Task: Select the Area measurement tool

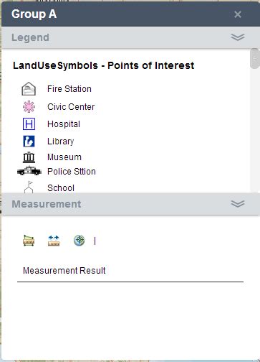Action: click(29, 241)
